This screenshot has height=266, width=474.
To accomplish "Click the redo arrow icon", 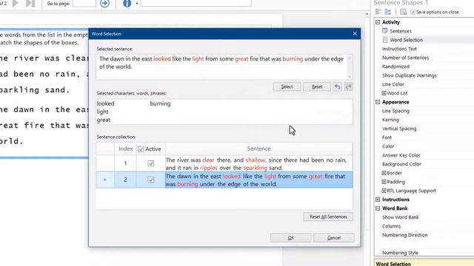I will coord(349,87).
